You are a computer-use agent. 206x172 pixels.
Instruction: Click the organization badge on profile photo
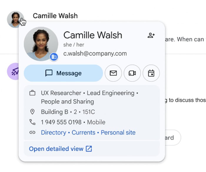point(54,57)
